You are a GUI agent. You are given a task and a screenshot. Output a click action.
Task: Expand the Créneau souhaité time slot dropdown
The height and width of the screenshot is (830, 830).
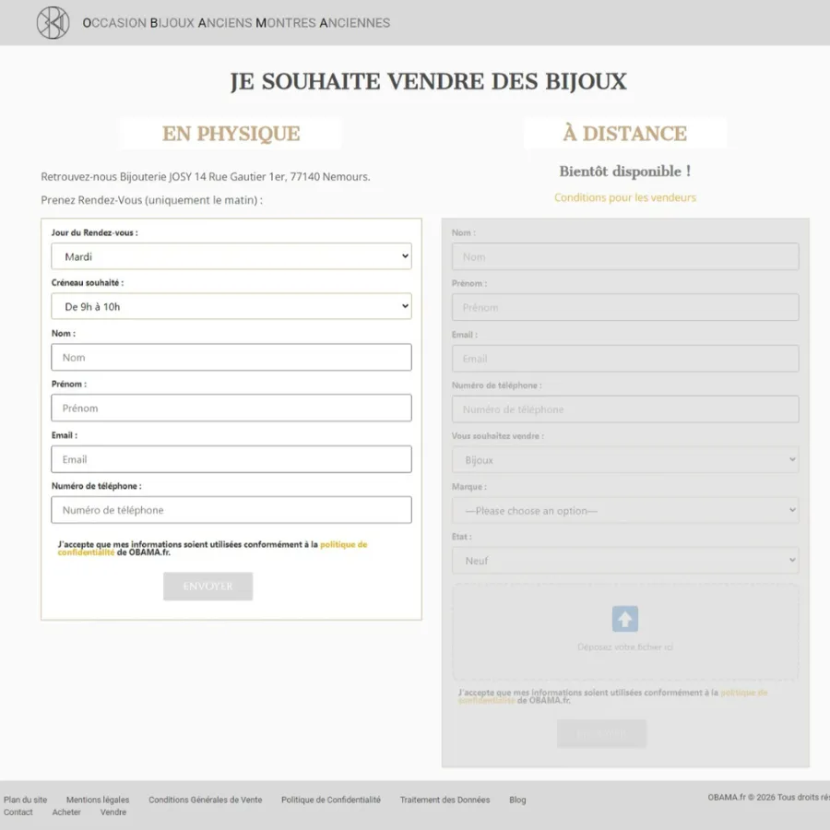point(231,306)
